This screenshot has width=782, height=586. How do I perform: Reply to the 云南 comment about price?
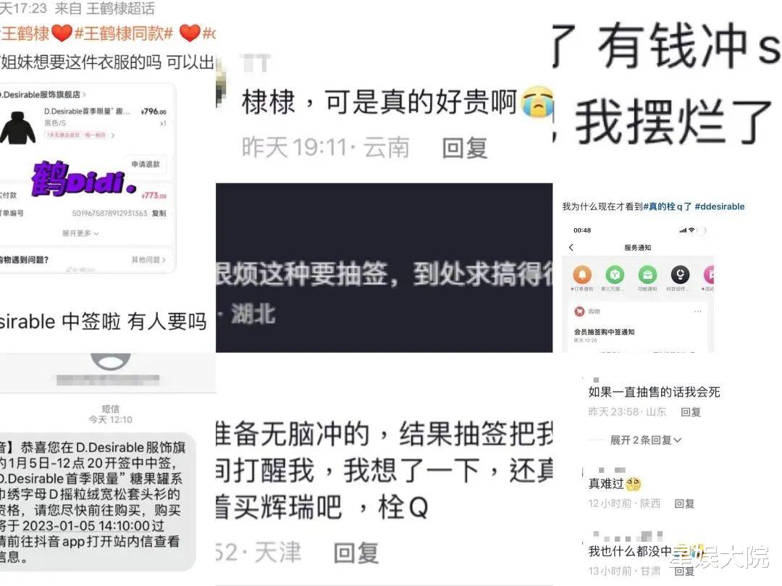[x=464, y=148]
